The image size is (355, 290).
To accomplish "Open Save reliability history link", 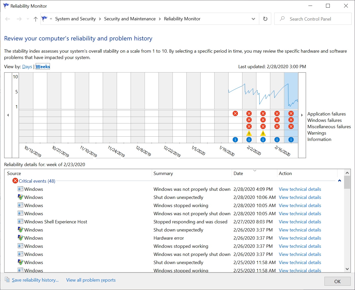I will [35, 280].
